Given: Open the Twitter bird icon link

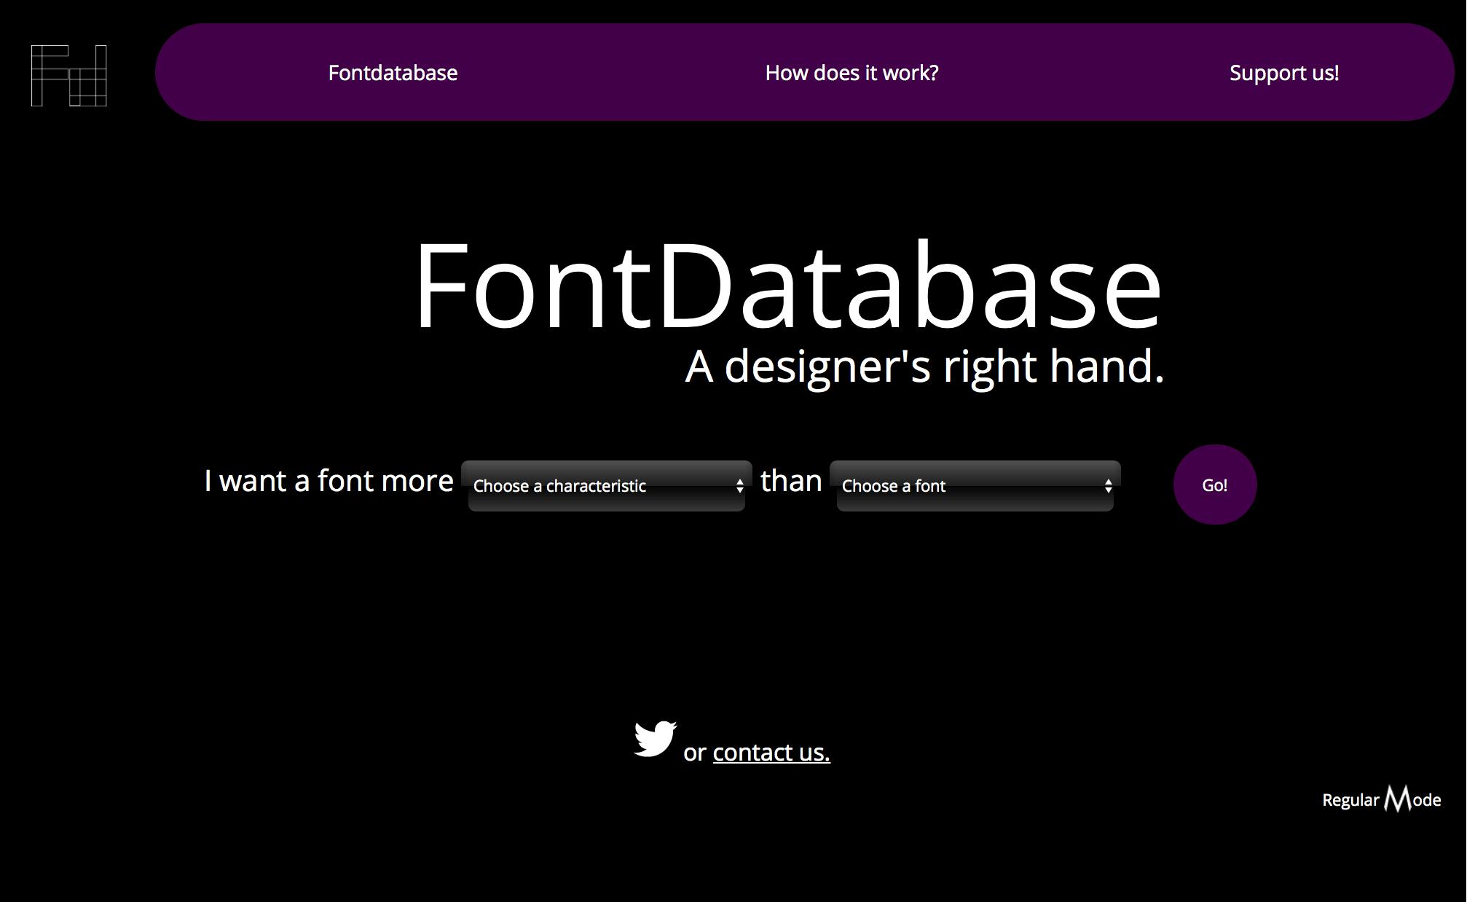Looking at the screenshot, I should pyautogui.click(x=654, y=739).
